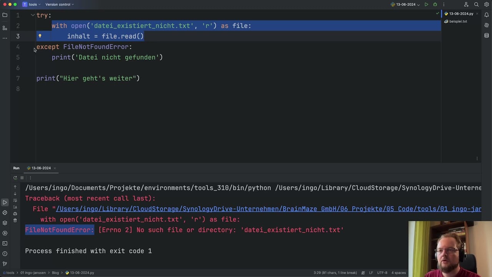
Task: Click 'Process finished with exit code 1' text
Action: (x=88, y=251)
